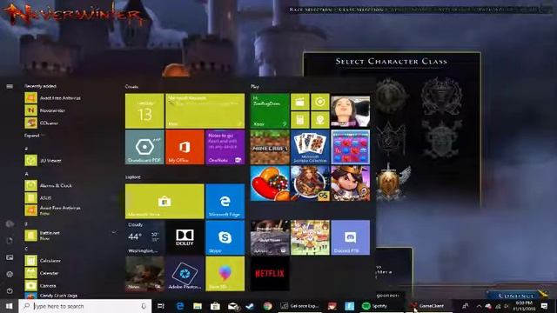Expand the Recently added list

click(x=35, y=136)
